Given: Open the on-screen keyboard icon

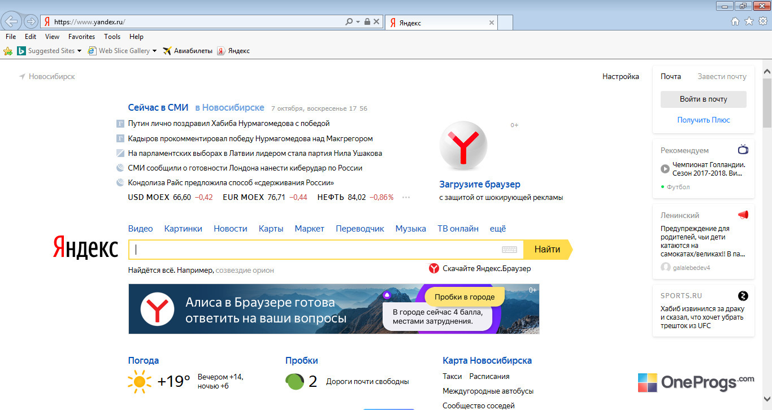Looking at the screenshot, I should point(509,250).
